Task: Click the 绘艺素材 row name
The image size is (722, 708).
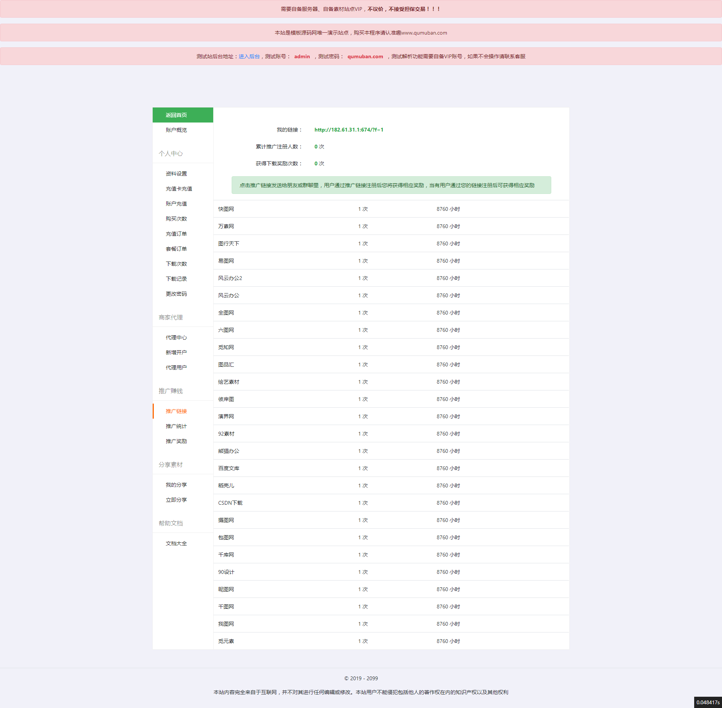Action: click(x=229, y=382)
